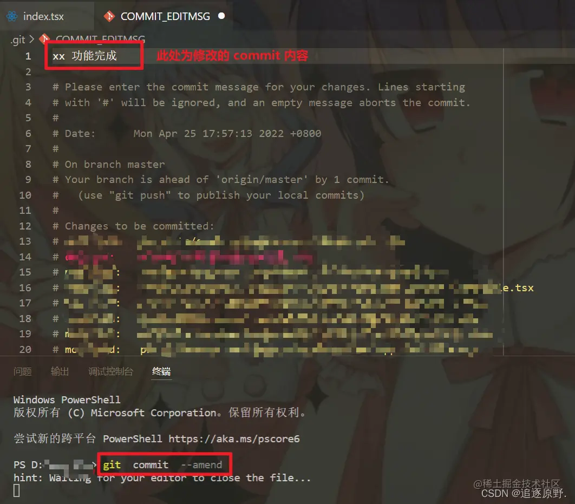The image size is (575, 504).
Task: Select the 终端 (Terminal) panel tab
Action: (161, 371)
